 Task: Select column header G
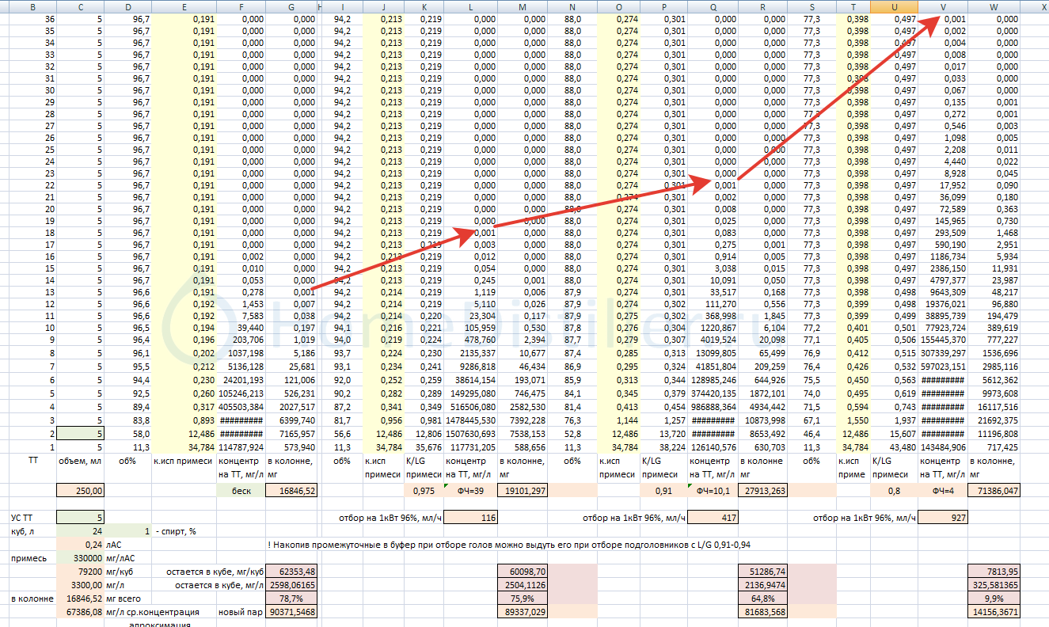click(291, 6)
